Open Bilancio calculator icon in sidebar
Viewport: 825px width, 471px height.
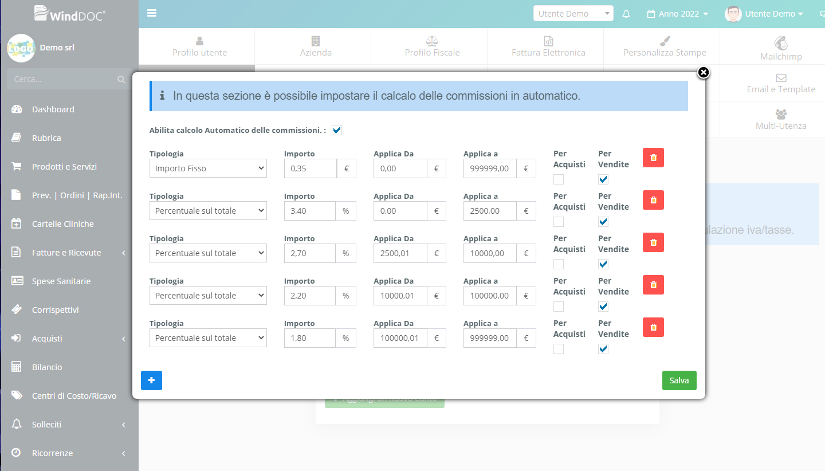tap(17, 367)
